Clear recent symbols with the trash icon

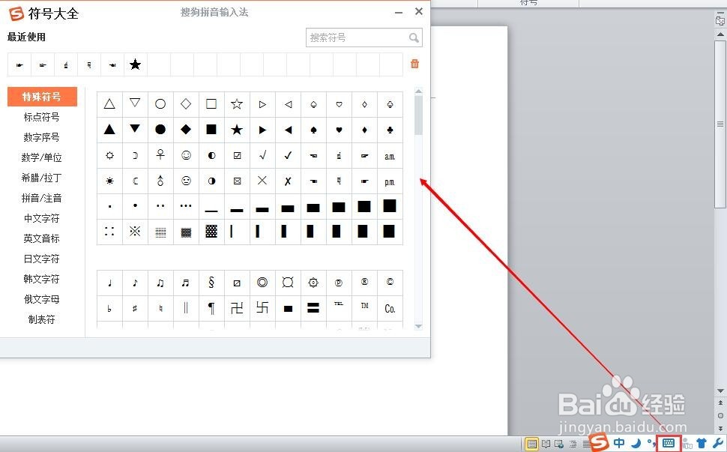click(414, 64)
